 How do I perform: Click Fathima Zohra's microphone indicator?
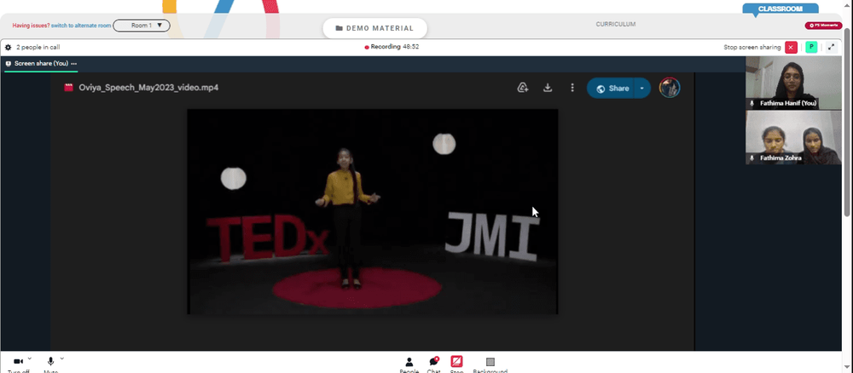752,158
